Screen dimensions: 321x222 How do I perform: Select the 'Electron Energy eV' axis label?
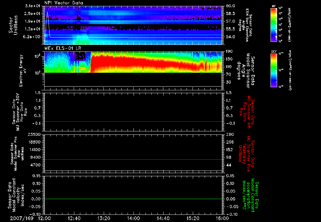pos(22,71)
